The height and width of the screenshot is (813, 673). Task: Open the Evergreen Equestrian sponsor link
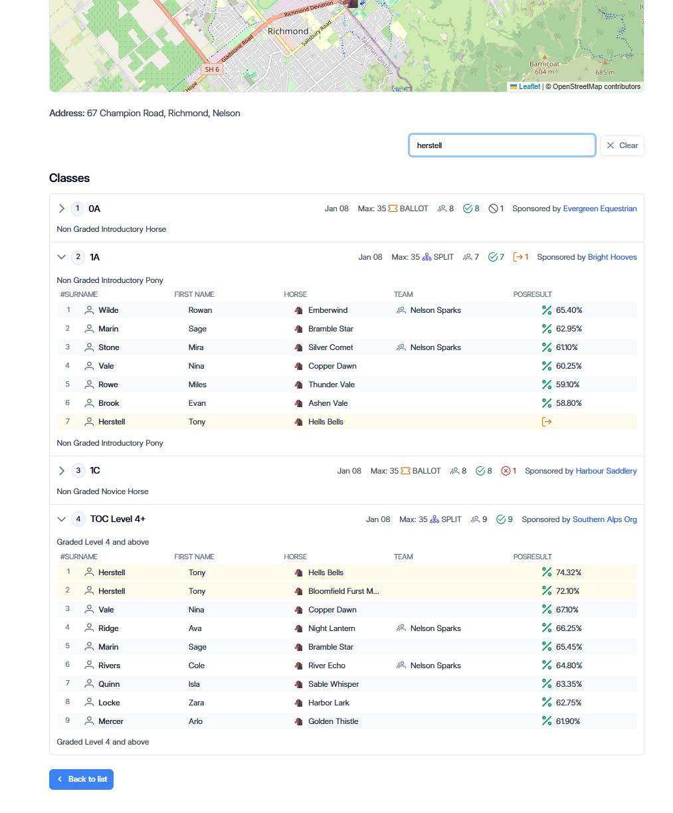(599, 209)
